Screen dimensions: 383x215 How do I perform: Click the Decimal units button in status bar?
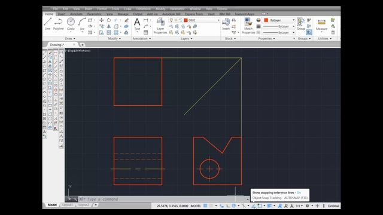tap(333, 206)
